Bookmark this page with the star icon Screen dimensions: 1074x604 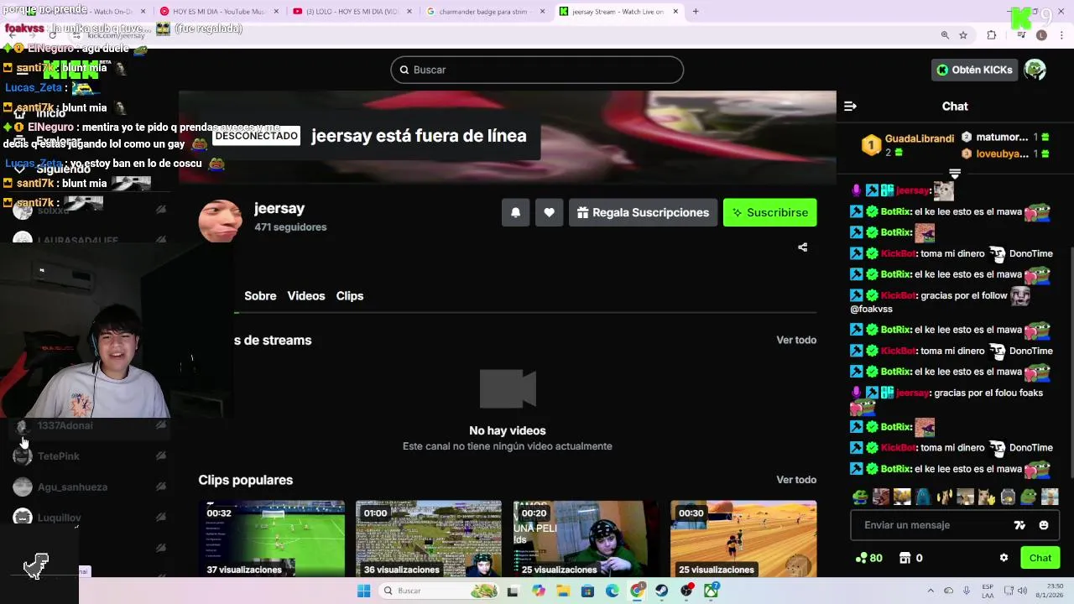pyautogui.click(x=963, y=35)
